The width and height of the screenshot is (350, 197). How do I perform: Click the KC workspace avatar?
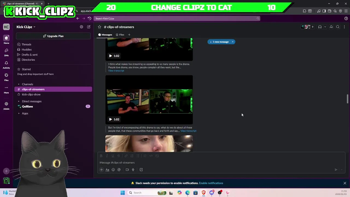tap(6, 27)
